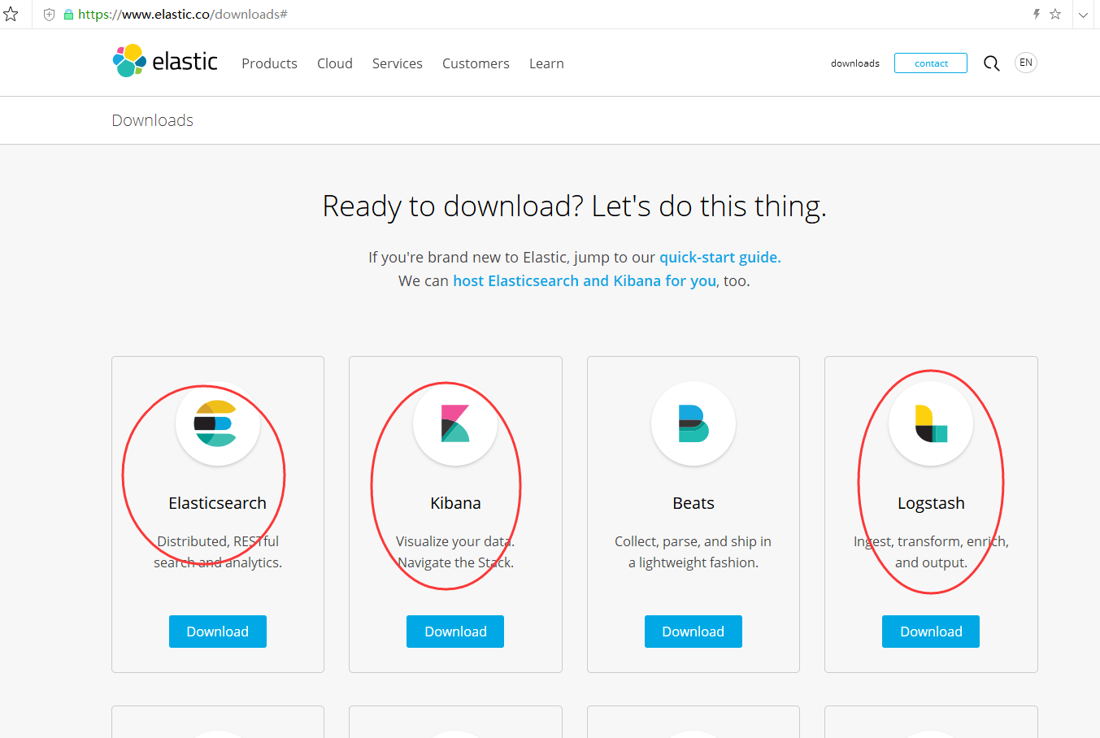Click the Elasticsearch product logo
1100x738 pixels.
tap(217, 423)
